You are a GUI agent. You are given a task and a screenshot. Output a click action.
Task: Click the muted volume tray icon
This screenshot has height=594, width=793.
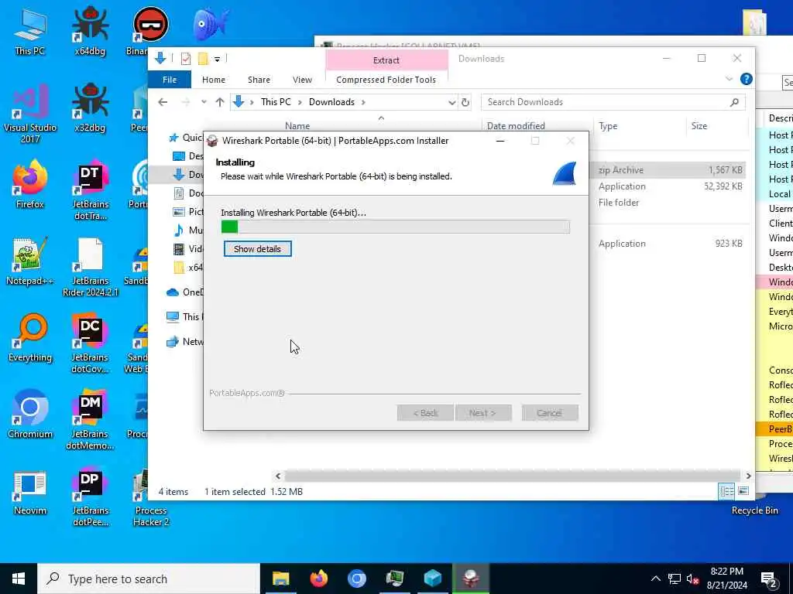point(692,579)
